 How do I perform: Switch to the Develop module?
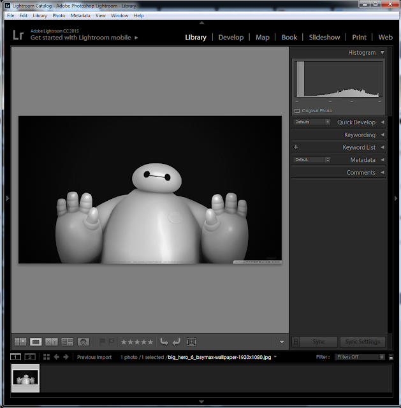point(231,38)
